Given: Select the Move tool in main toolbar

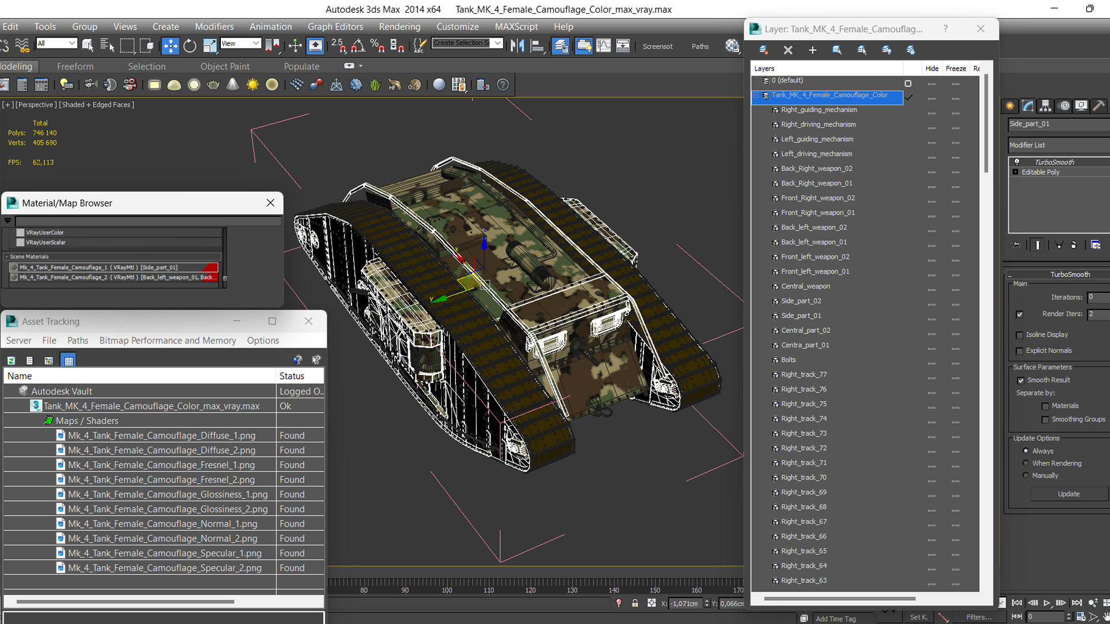Looking at the screenshot, I should pyautogui.click(x=170, y=46).
